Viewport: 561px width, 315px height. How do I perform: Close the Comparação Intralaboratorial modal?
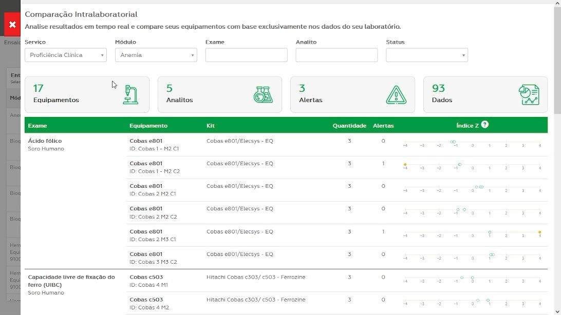pos(12,24)
